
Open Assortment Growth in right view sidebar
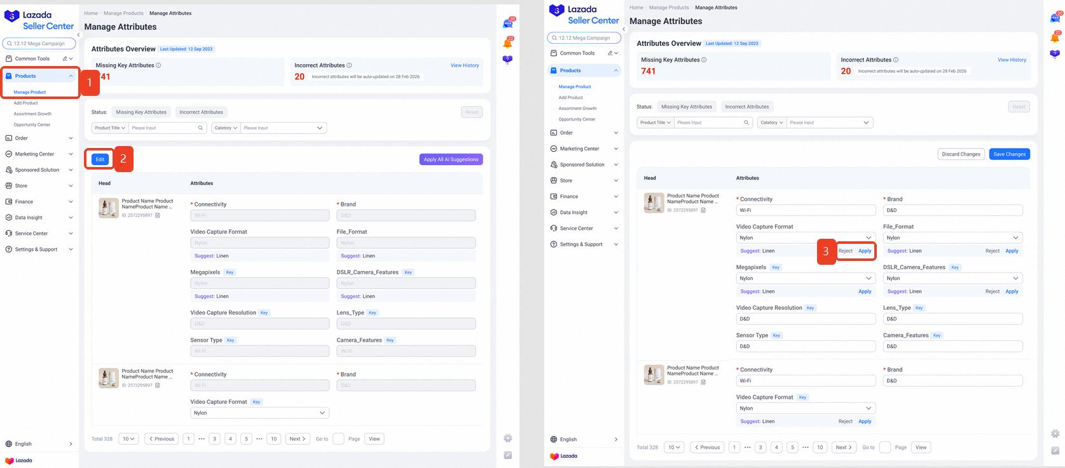click(x=577, y=109)
